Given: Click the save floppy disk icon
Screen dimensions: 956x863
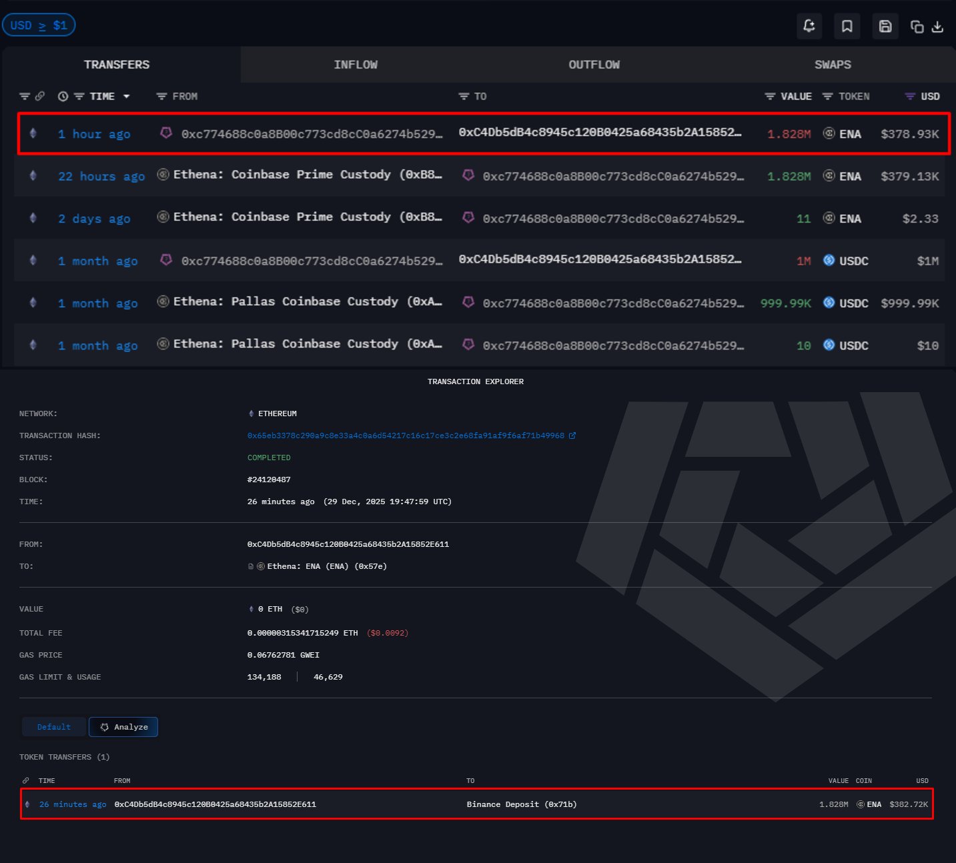Looking at the screenshot, I should pyautogui.click(x=885, y=26).
